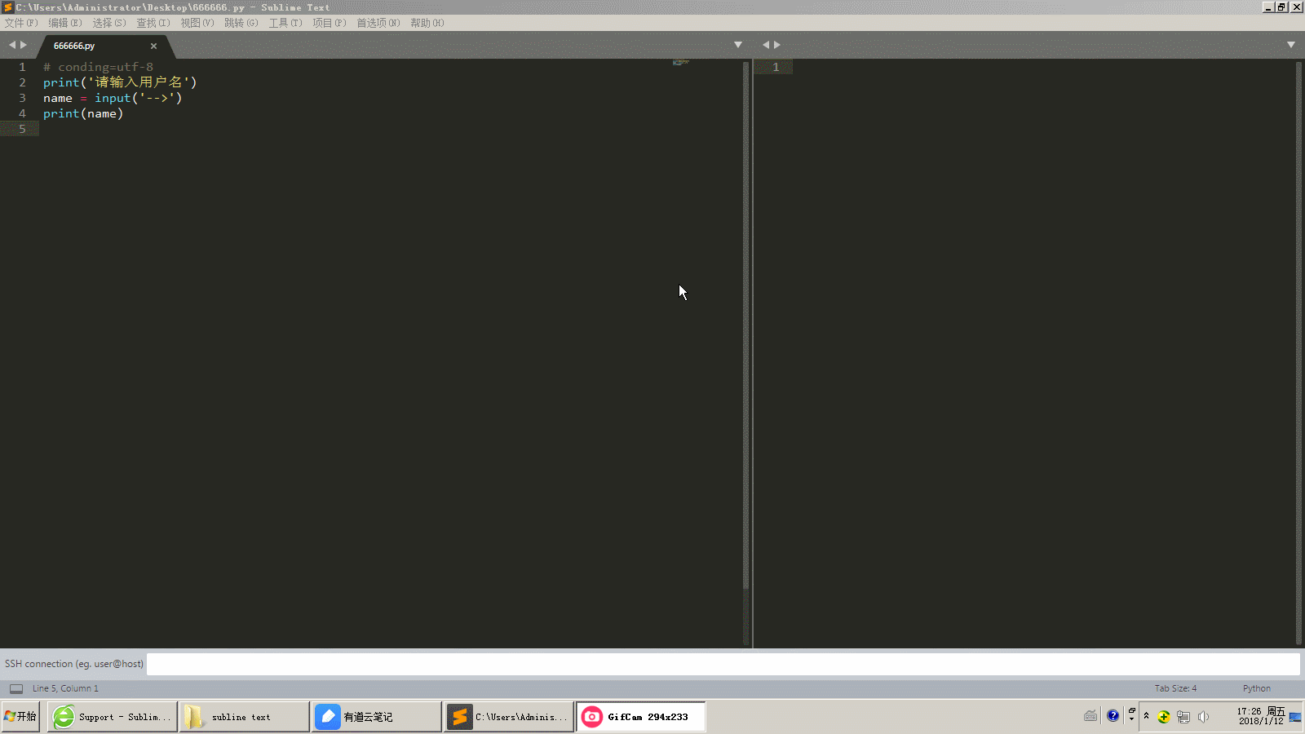The image size is (1305, 734).
Task: Expand hidden system tray icons
Action: tap(1146, 716)
